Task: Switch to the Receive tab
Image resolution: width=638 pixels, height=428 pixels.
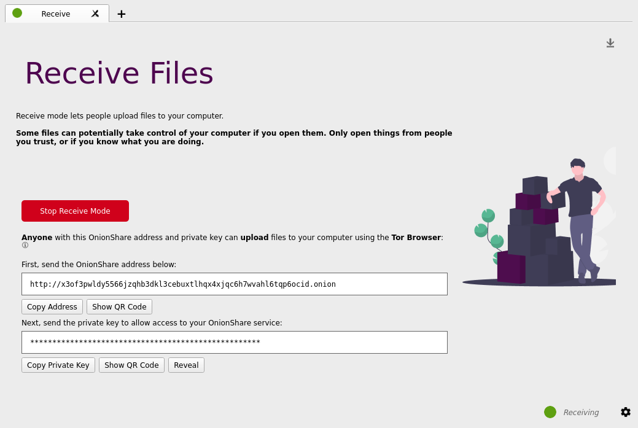Action: [x=56, y=14]
